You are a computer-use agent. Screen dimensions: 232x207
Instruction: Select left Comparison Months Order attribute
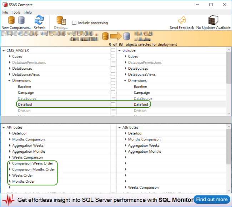(34, 169)
